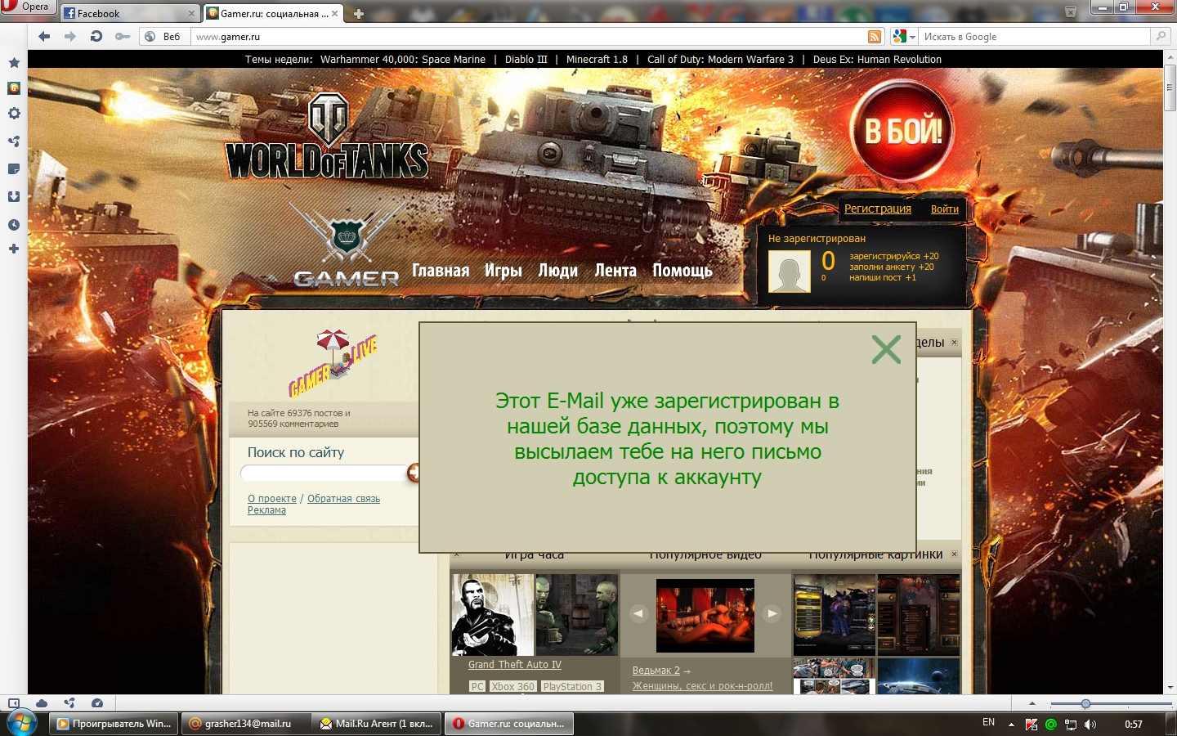Open the 'Люди' menu item
The image size is (1177, 736).
pos(558,271)
